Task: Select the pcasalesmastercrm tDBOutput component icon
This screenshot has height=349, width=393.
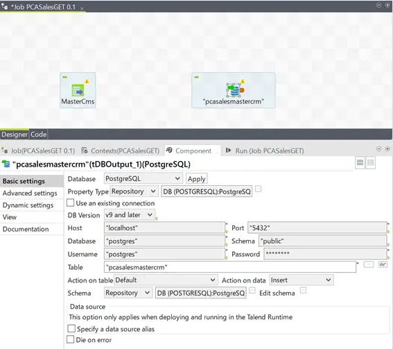Action: pos(235,90)
